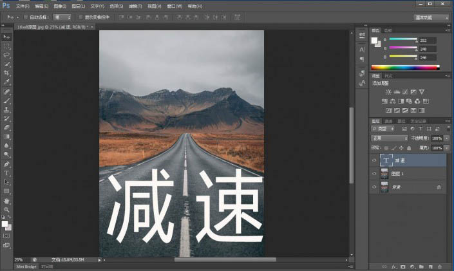
Task: Open the 编辑(E) menu
Action: point(41,6)
